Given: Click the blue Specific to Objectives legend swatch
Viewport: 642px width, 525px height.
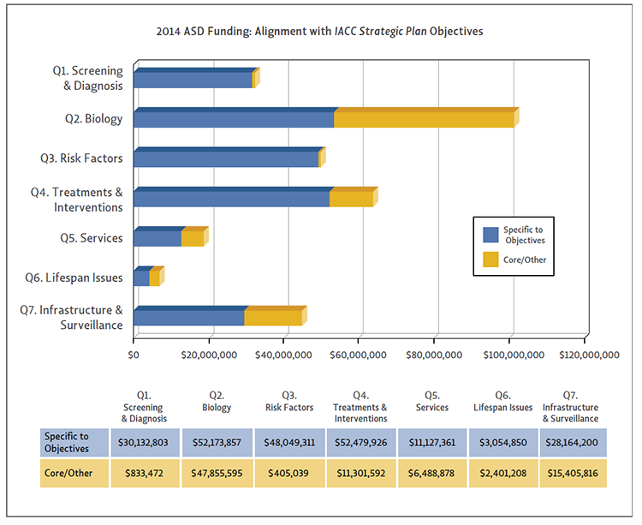Looking at the screenshot, I should click(x=490, y=235).
